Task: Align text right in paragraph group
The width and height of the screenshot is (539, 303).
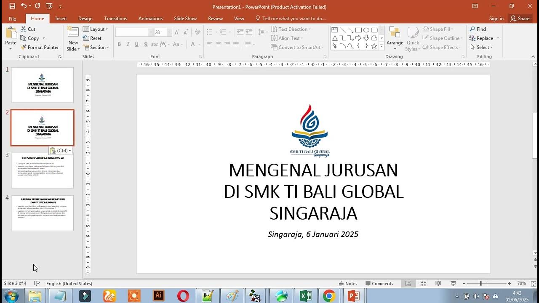Action: click(x=227, y=44)
